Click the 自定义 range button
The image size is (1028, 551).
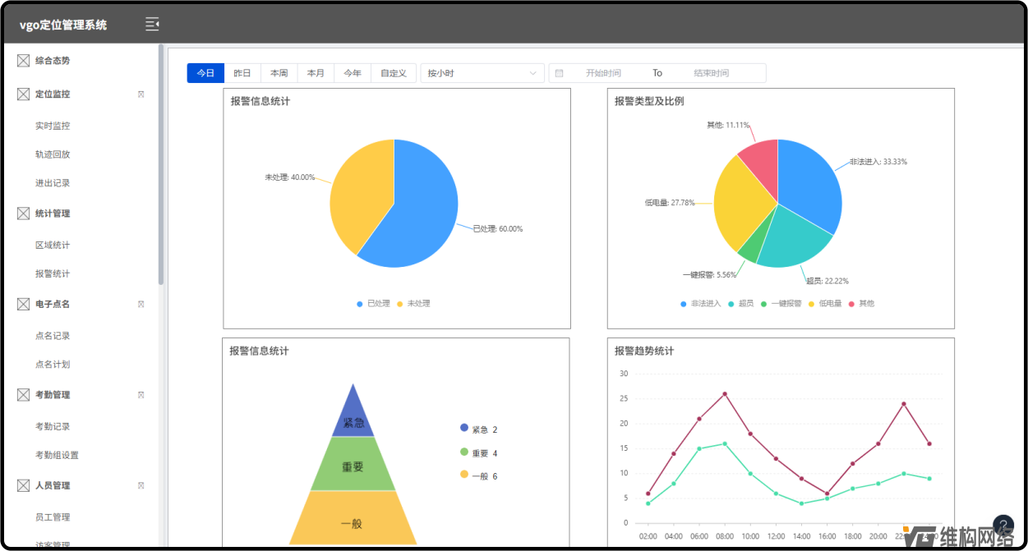tap(394, 73)
